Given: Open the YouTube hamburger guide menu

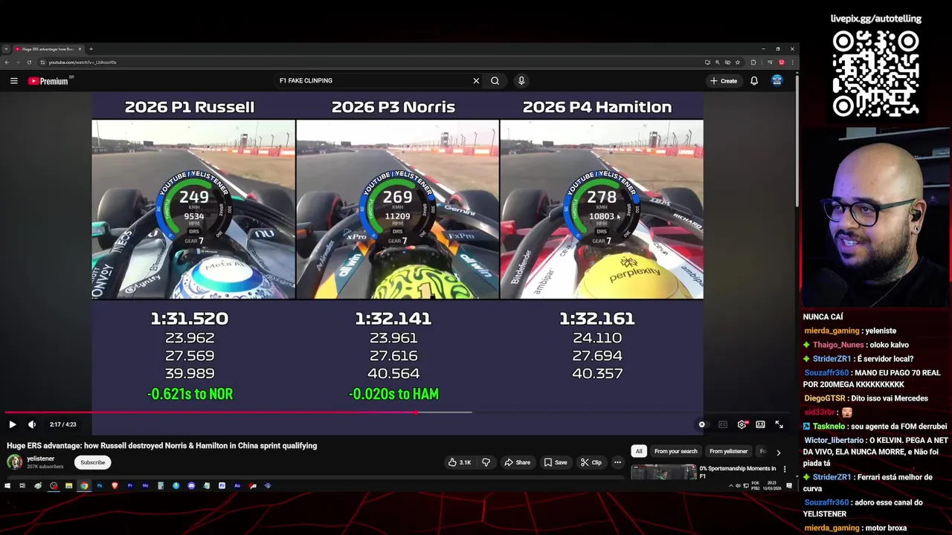Looking at the screenshot, I should (13, 81).
